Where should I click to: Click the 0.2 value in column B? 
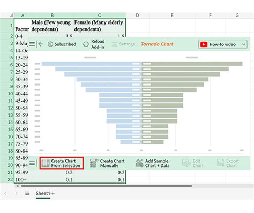[69, 172]
